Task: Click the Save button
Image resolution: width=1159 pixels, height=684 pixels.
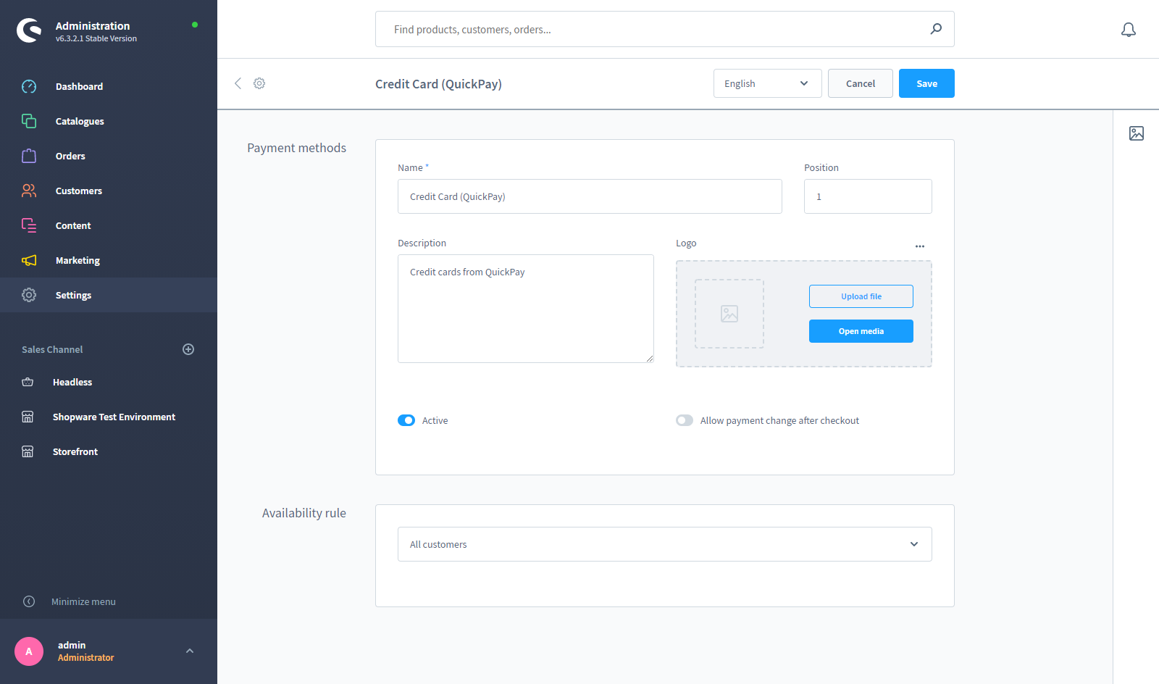Action: [x=926, y=83]
